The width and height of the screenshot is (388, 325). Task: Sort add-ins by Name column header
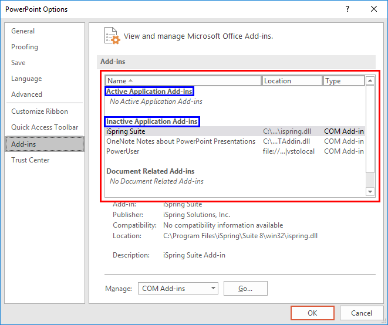pyautogui.click(x=183, y=81)
